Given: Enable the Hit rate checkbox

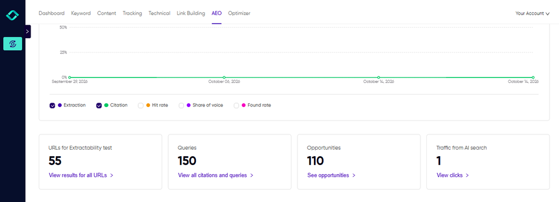Looking at the screenshot, I should (x=140, y=105).
